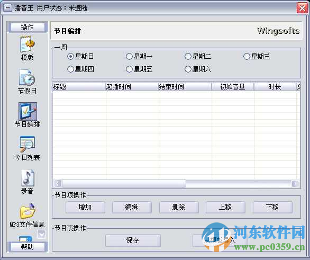
Task: Select the 星期日 radio button
Action: coord(70,57)
